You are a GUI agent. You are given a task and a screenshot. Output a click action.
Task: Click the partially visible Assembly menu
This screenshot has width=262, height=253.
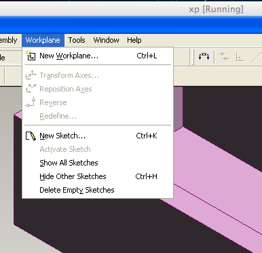pos(8,40)
